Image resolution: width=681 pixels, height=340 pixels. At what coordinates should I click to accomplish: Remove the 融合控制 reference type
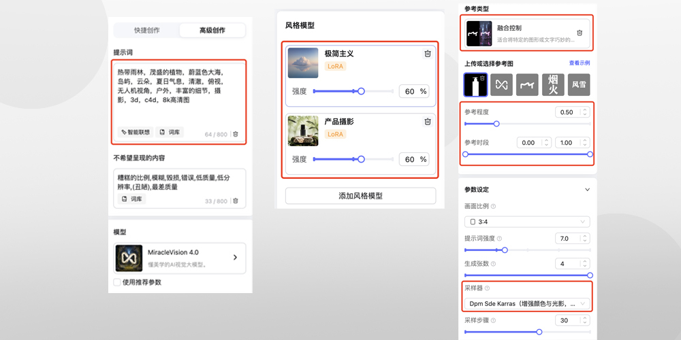click(580, 33)
